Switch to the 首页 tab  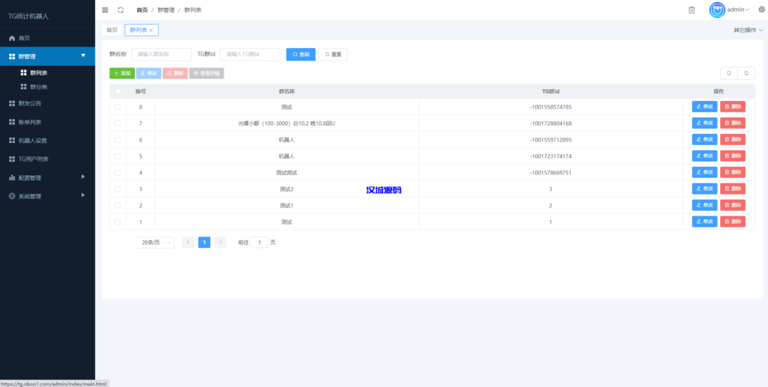point(112,30)
